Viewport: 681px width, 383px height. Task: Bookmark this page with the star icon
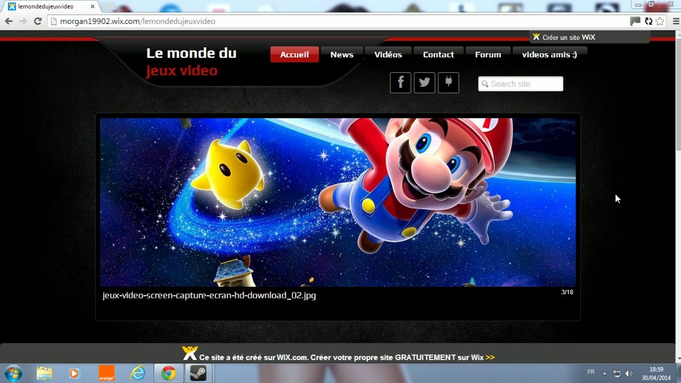click(x=660, y=21)
